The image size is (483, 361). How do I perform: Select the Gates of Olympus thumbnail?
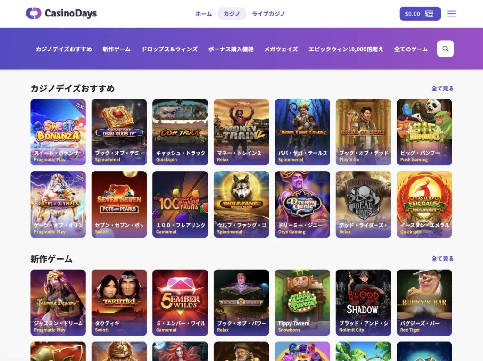pos(58,204)
